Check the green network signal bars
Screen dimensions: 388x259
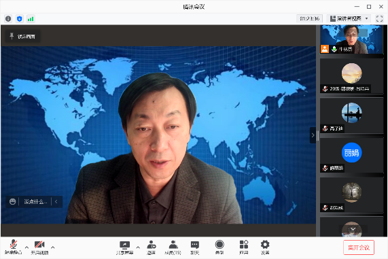[31, 19]
